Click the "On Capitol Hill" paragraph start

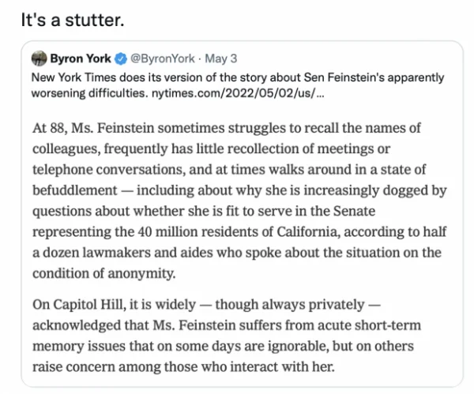pos(79,305)
